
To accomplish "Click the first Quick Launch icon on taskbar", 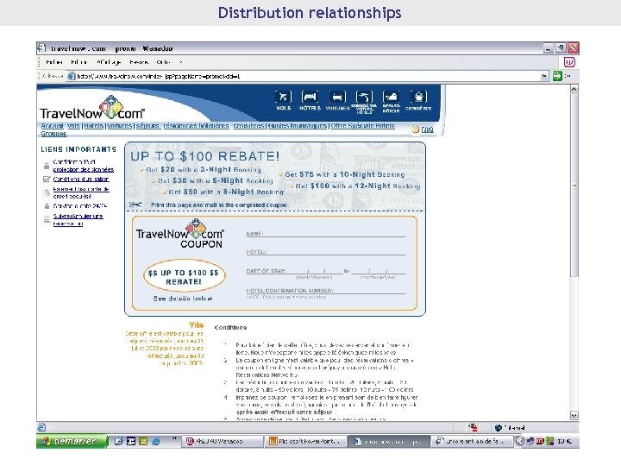I will pos(118,442).
